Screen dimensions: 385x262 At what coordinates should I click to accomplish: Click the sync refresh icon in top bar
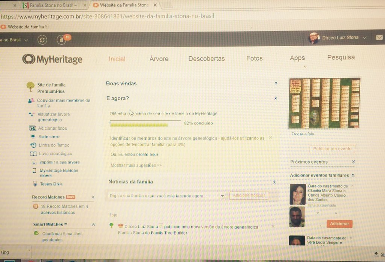click(x=42, y=40)
